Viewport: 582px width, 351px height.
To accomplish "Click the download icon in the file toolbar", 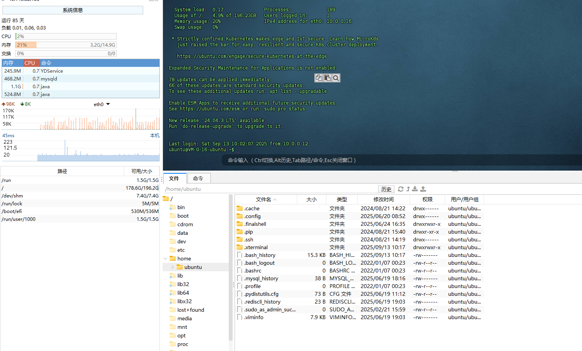I will 415,189.
